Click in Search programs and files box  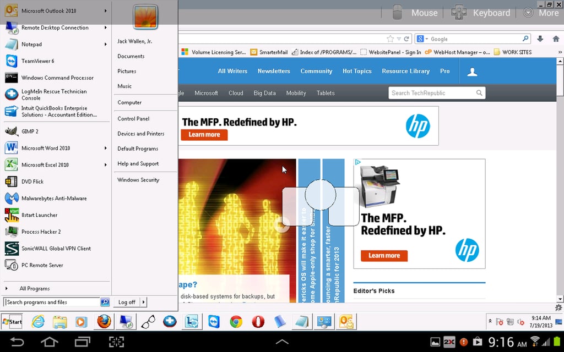pos(51,302)
